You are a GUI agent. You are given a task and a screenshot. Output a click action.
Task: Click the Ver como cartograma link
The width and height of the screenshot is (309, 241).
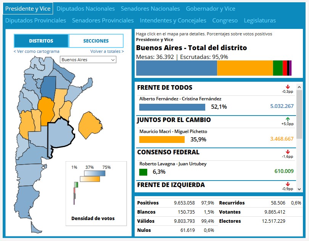pos(36,51)
